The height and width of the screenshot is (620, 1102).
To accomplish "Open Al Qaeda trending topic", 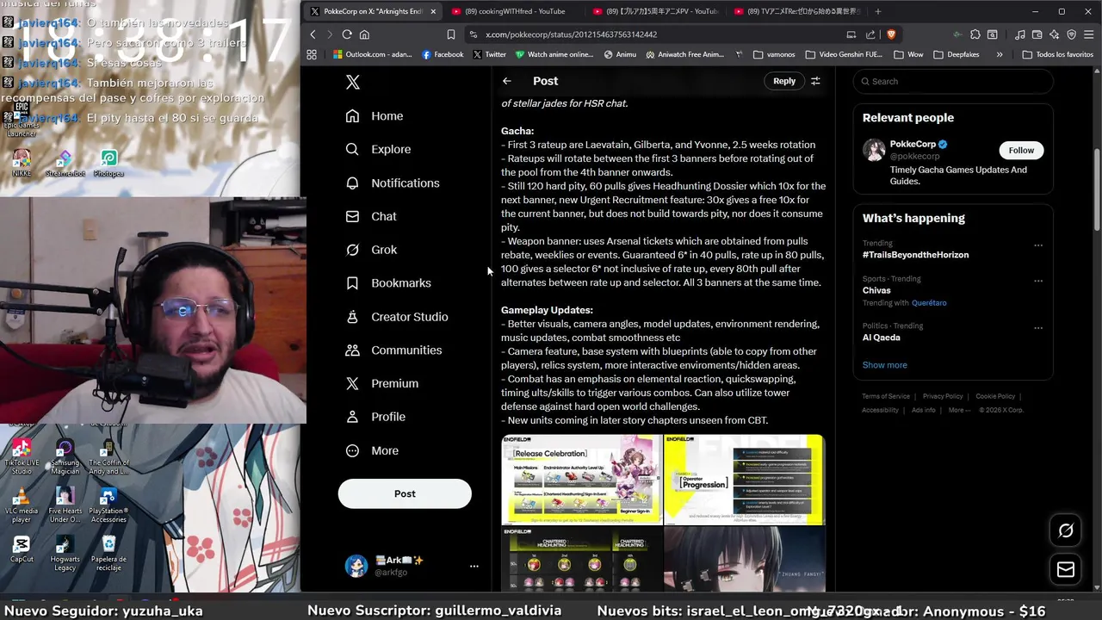I will point(882,338).
